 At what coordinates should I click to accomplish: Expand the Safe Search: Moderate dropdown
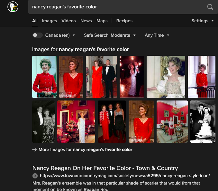click(x=110, y=35)
